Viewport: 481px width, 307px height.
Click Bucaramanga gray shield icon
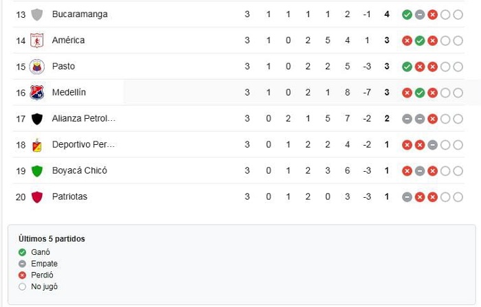[37, 14]
